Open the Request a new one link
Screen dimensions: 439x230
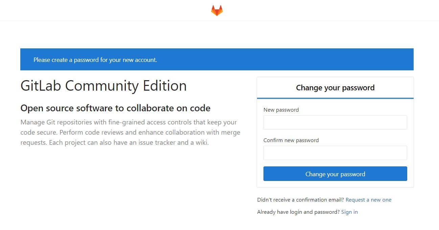pyautogui.click(x=368, y=200)
